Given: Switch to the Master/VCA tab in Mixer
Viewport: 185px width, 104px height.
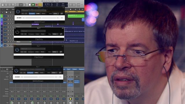Looking at the screenshot, I should coord(82,69).
